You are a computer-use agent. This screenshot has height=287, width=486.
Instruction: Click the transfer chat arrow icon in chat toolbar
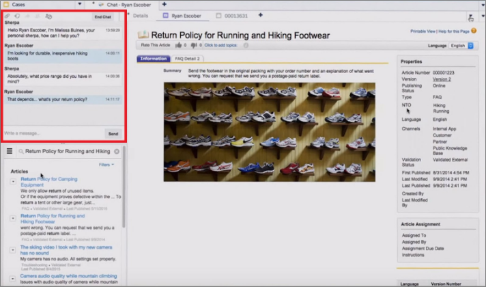tap(27, 16)
